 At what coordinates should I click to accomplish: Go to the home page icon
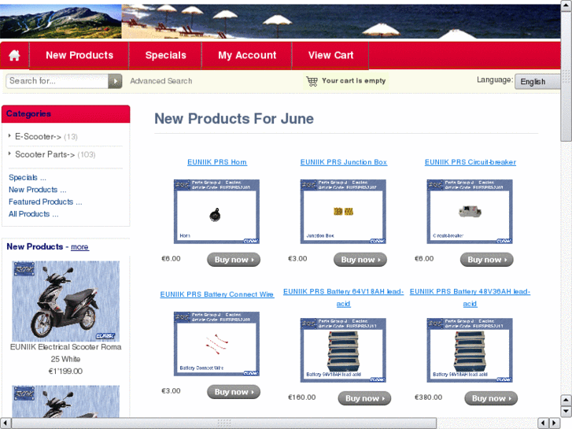pos(14,55)
